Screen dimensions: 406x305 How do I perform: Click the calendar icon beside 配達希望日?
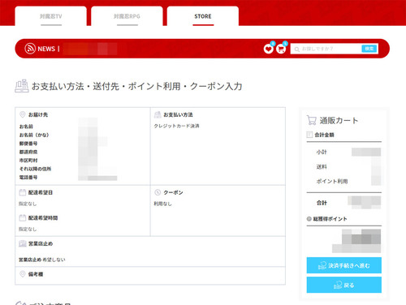(x=23, y=192)
